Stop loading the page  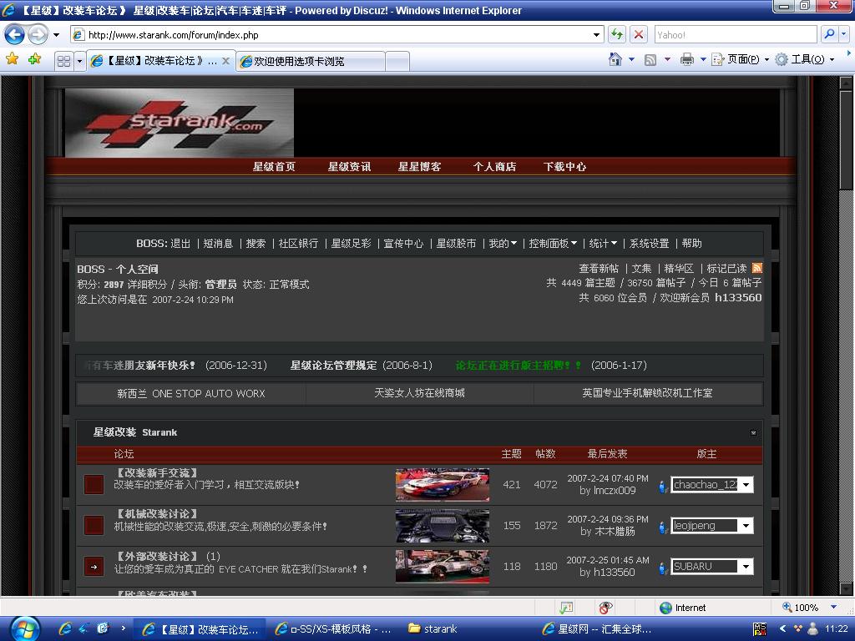638,35
